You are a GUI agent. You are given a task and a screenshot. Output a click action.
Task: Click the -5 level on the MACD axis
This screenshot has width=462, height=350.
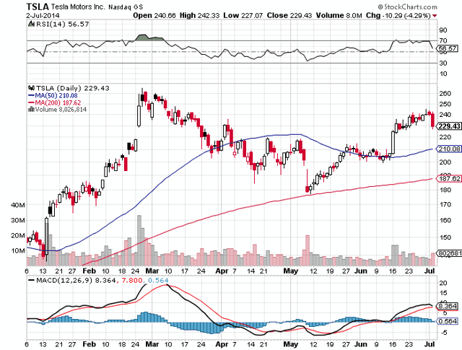click(443, 333)
